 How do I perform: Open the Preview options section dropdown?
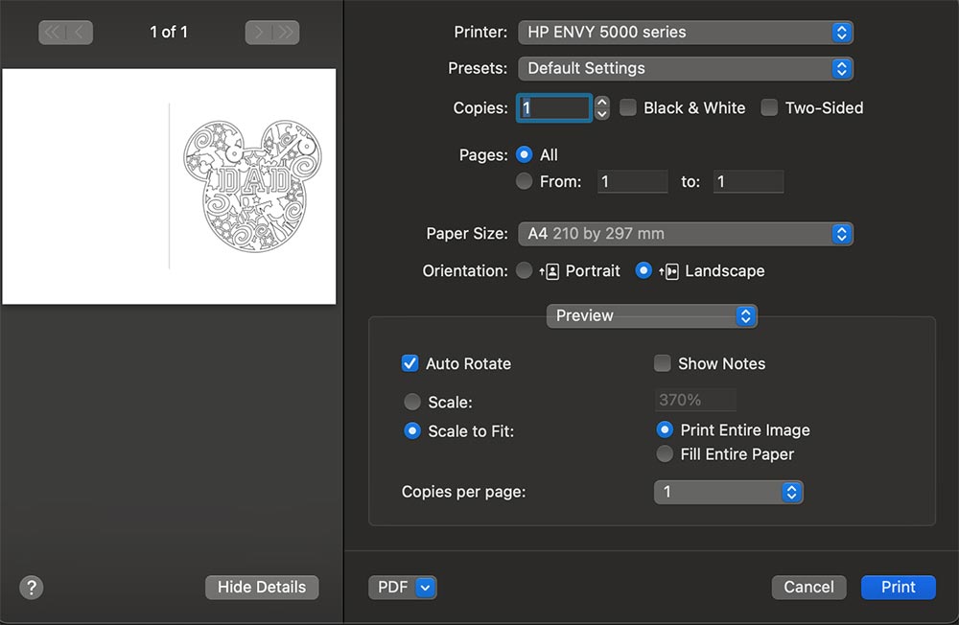pyautogui.click(x=651, y=316)
